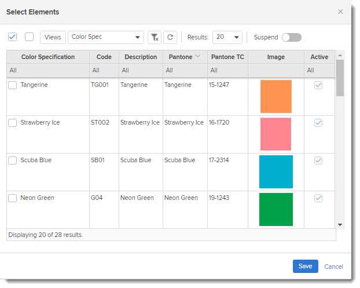
Task: Open the Color Spec view dropdown
Action: click(x=106, y=37)
